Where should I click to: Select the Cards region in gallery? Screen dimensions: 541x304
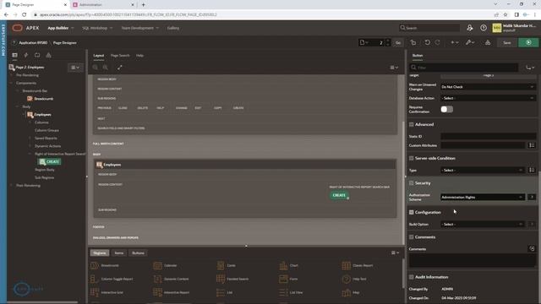coord(227,265)
